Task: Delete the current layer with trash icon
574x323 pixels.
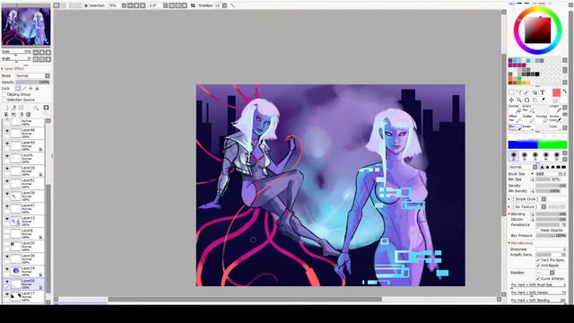Action: click(x=28, y=115)
